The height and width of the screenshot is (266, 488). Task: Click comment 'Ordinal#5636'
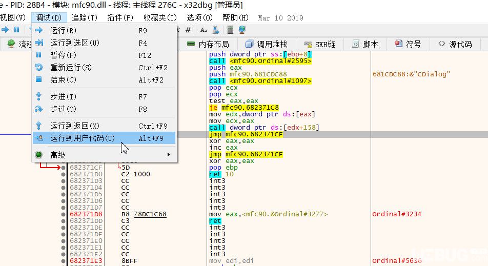click(397, 261)
